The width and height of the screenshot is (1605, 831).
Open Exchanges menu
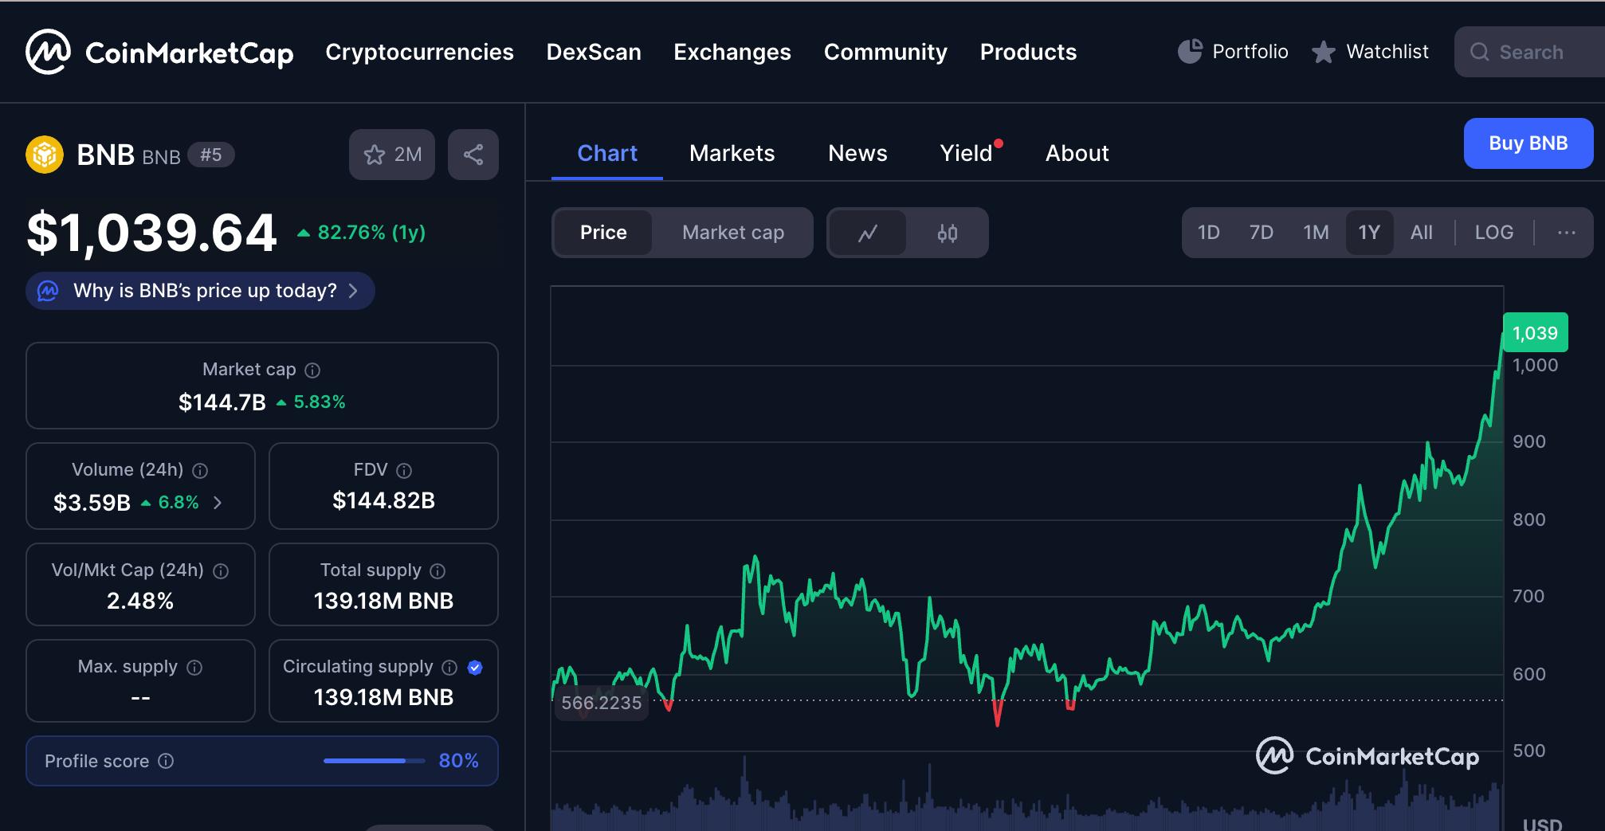click(732, 52)
